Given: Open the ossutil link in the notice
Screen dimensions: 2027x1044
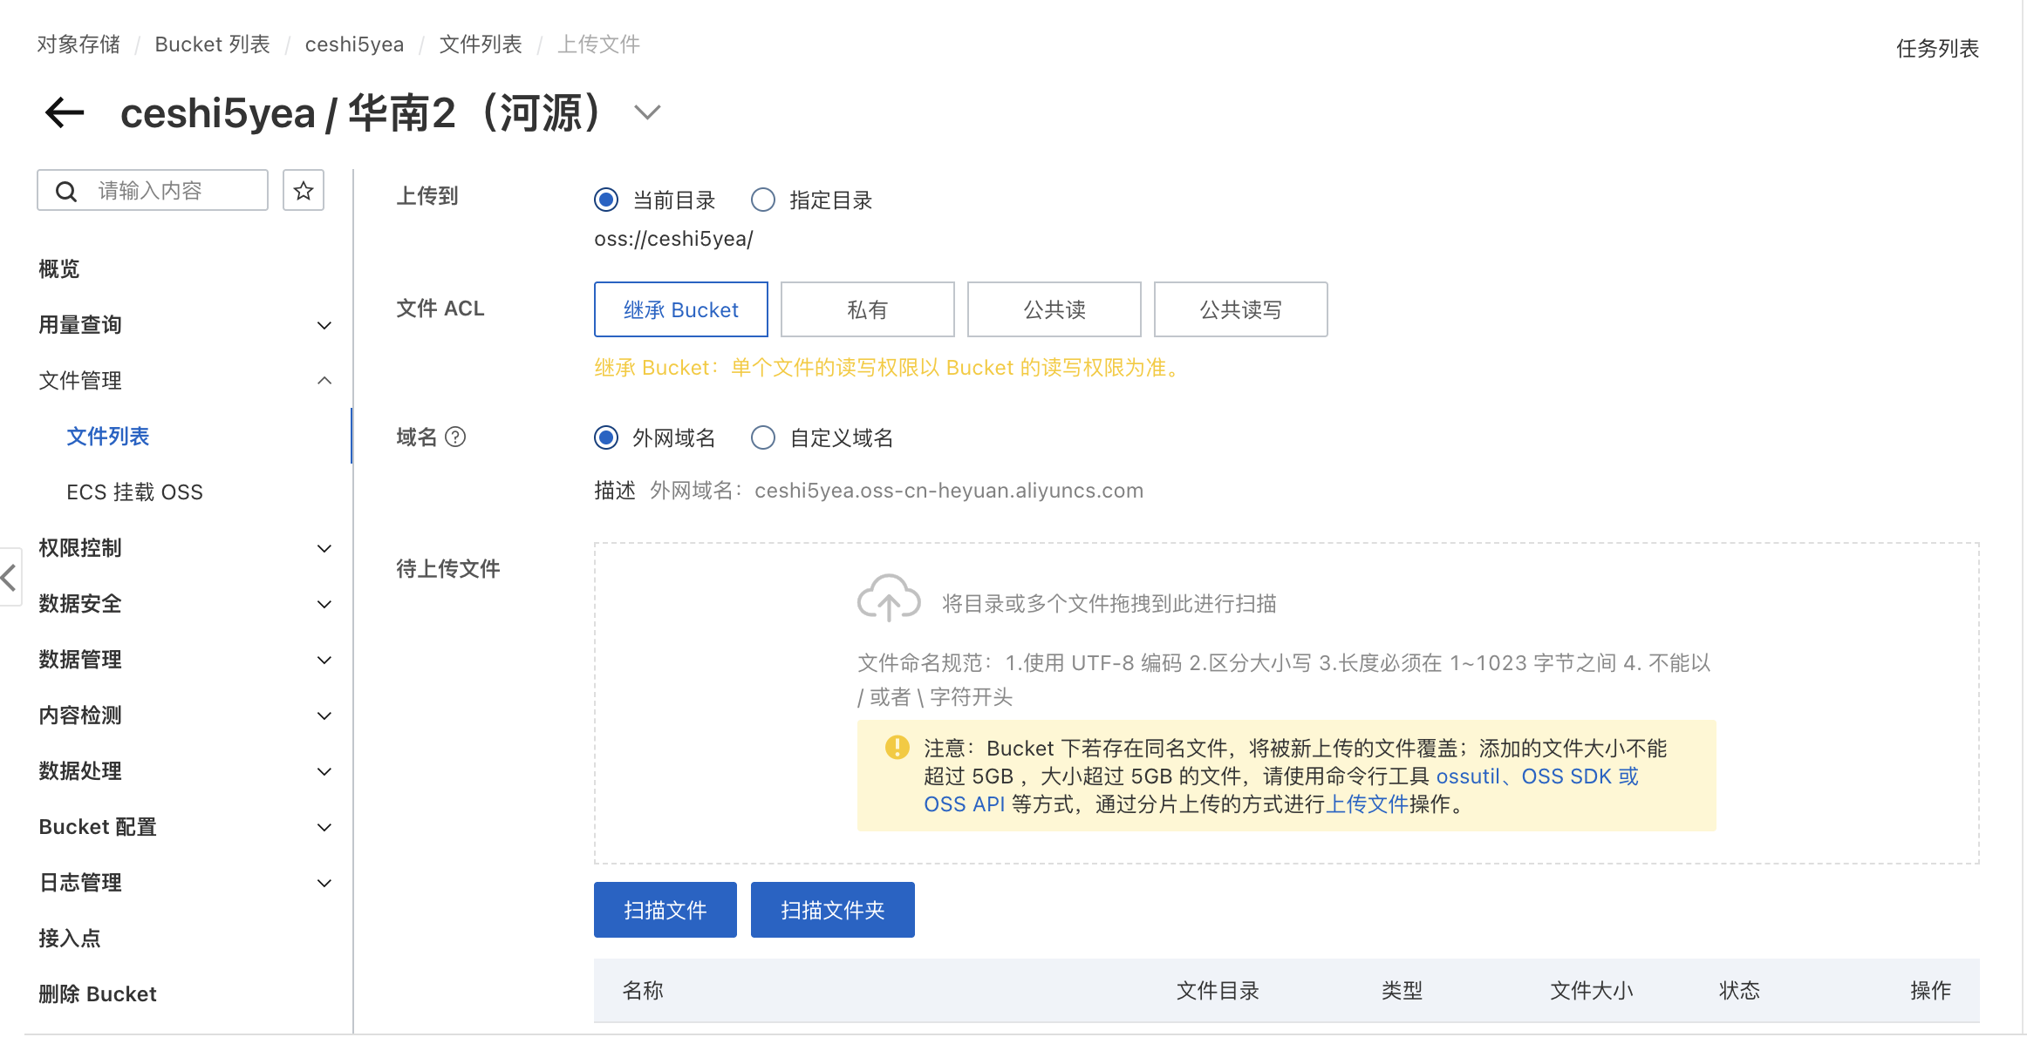Looking at the screenshot, I should (x=1467, y=776).
